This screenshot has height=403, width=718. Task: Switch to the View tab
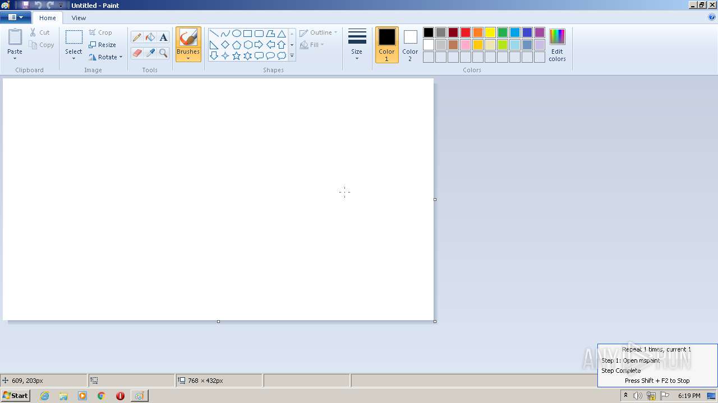click(x=79, y=18)
